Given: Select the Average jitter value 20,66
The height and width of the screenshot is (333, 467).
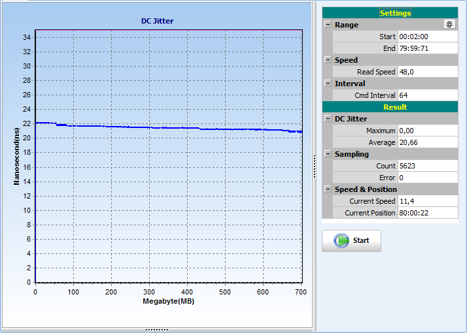Looking at the screenshot, I should click(428, 142).
